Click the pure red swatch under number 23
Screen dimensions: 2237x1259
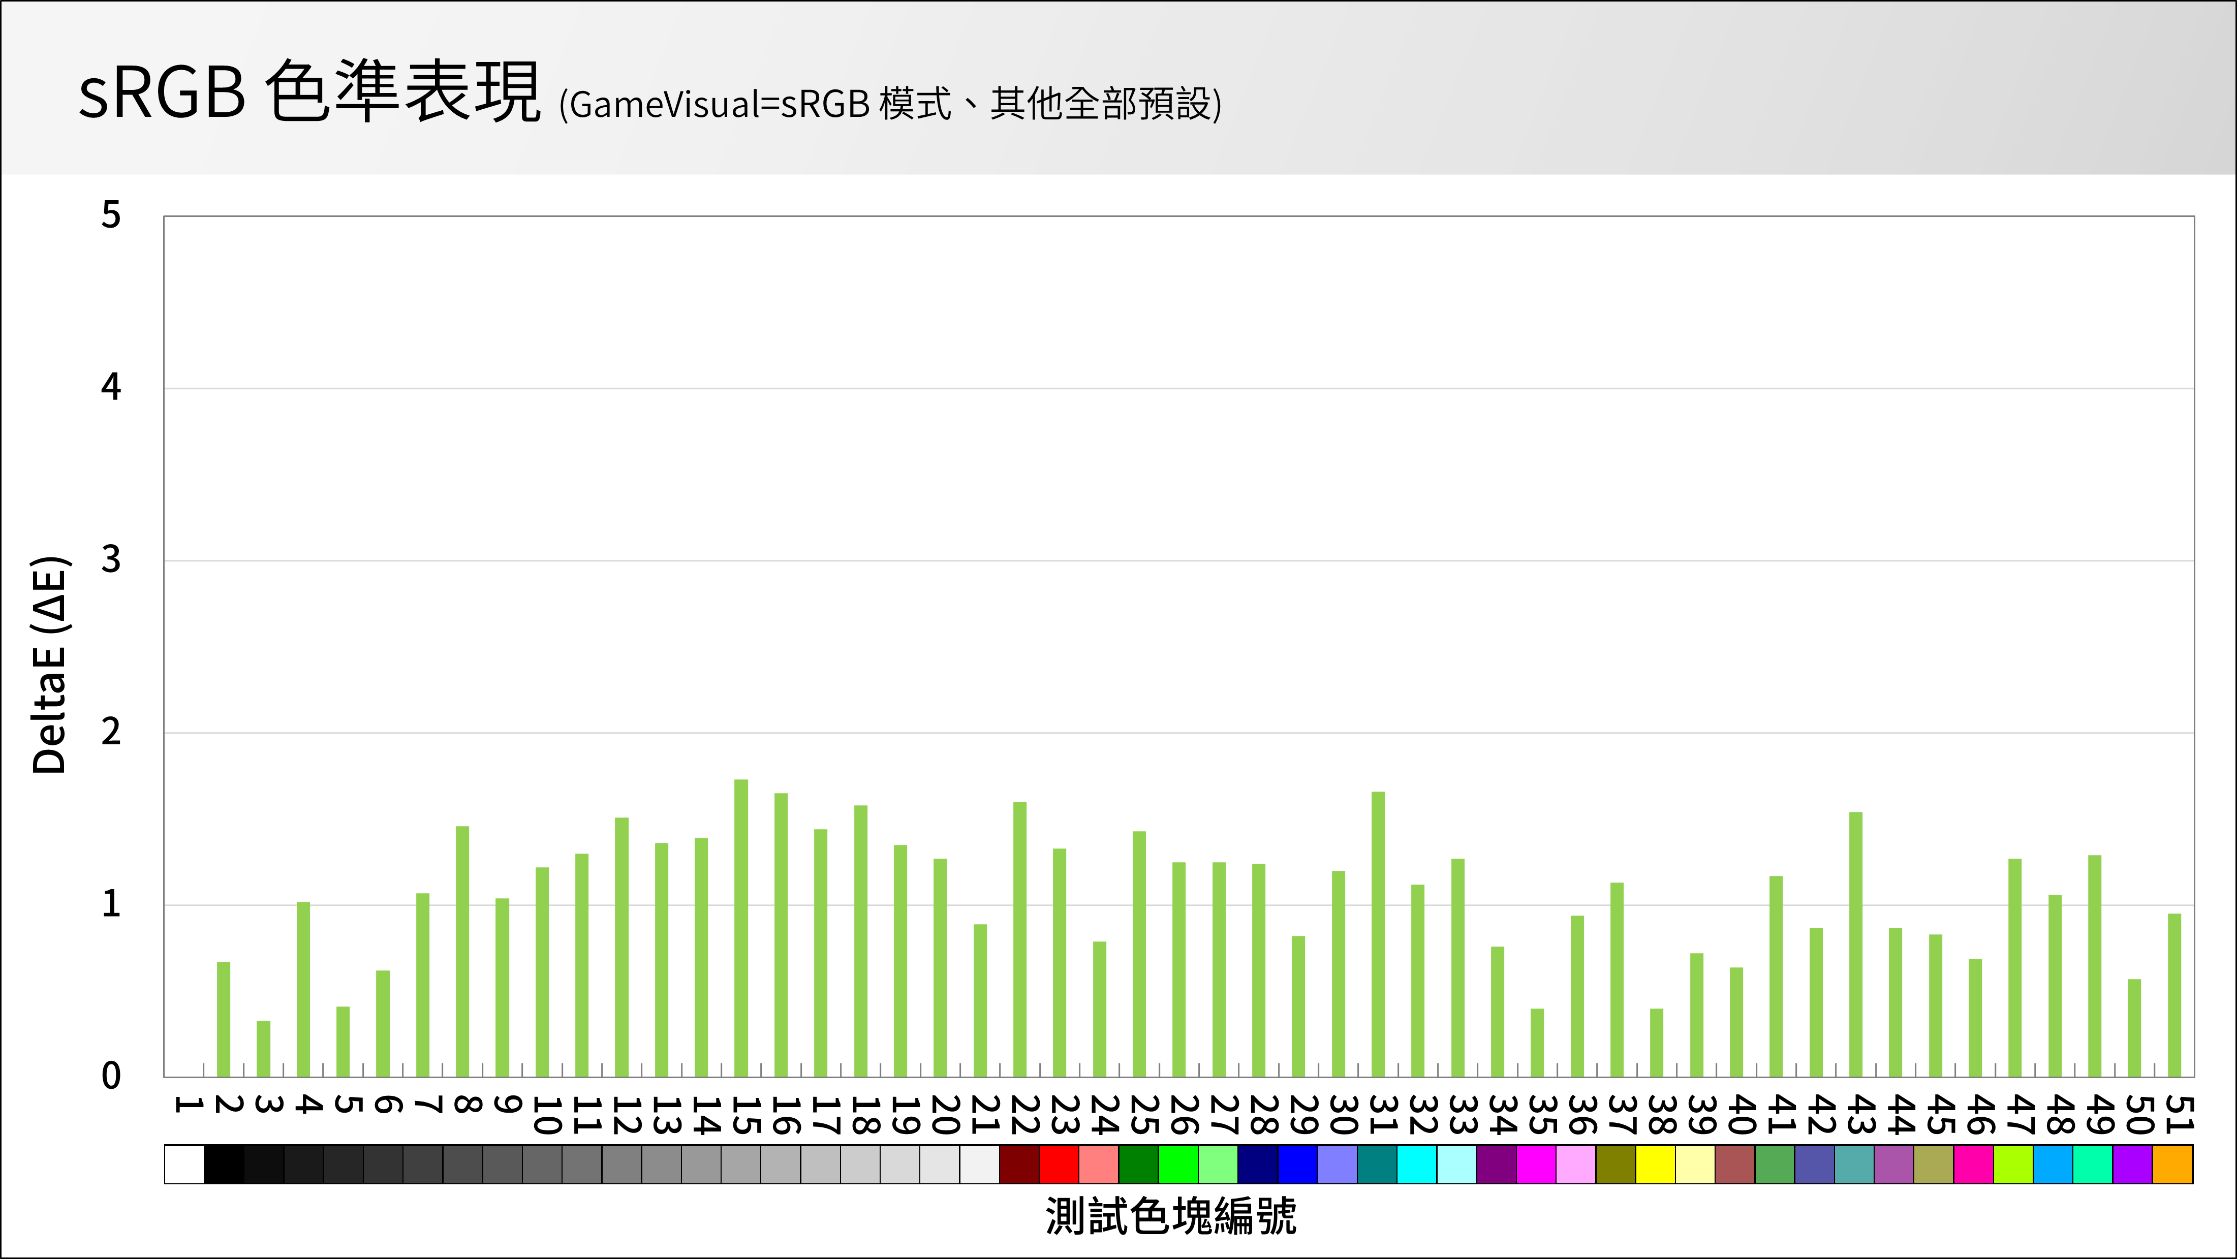point(1059,1164)
